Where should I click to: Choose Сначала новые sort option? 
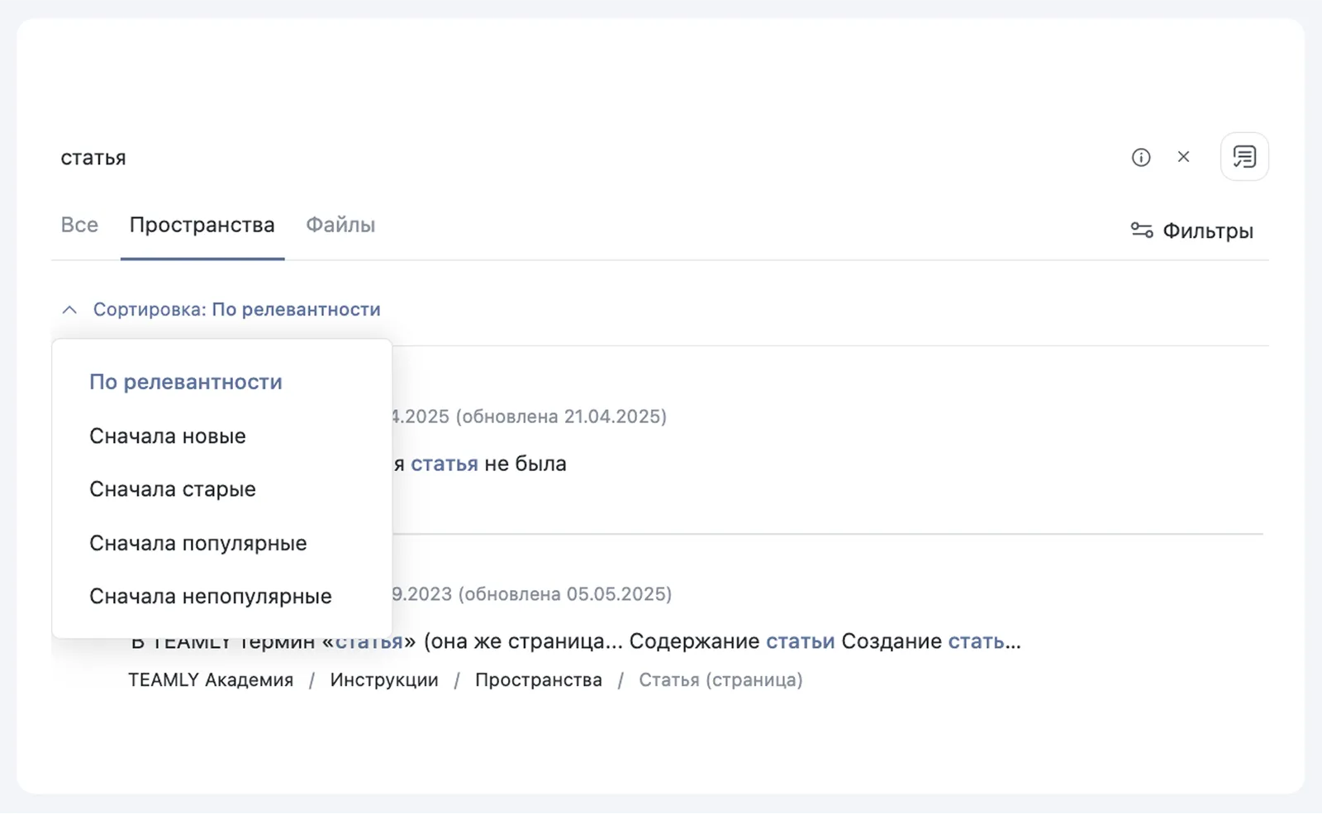click(168, 436)
